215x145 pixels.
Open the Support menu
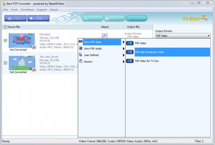click(x=42, y=10)
